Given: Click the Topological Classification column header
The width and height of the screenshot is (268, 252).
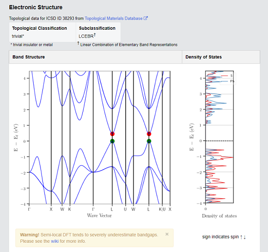Looking at the screenshot, I should click(39, 28).
